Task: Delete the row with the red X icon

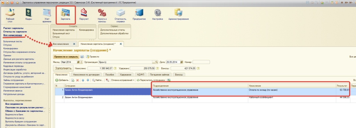Action: (78, 80)
